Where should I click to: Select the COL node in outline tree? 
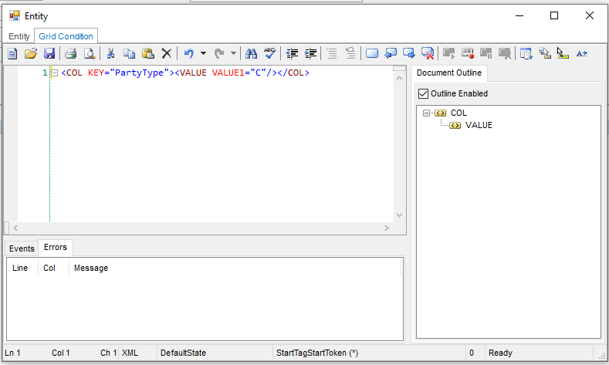[x=458, y=113]
